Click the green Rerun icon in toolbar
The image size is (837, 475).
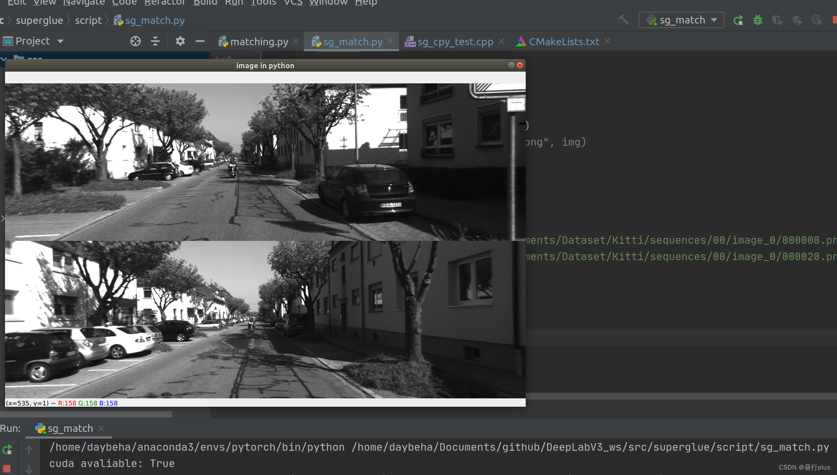coord(738,20)
